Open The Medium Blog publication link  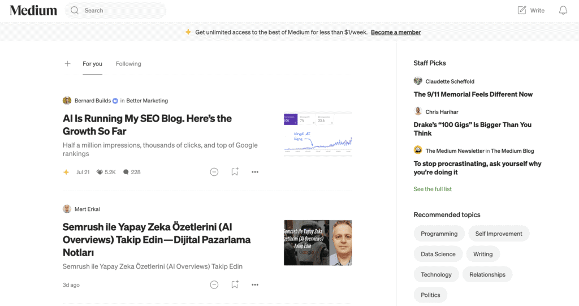point(512,151)
